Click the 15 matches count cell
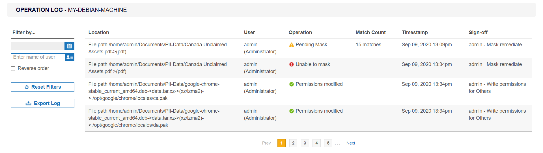This screenshot has height=153, width=543. pos(368,45)
